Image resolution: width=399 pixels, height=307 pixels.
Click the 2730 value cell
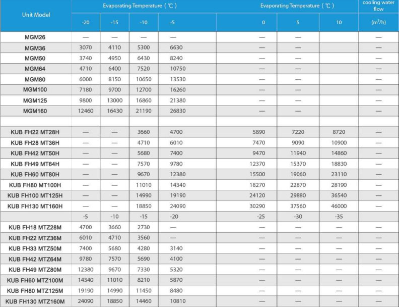(143, 227)
